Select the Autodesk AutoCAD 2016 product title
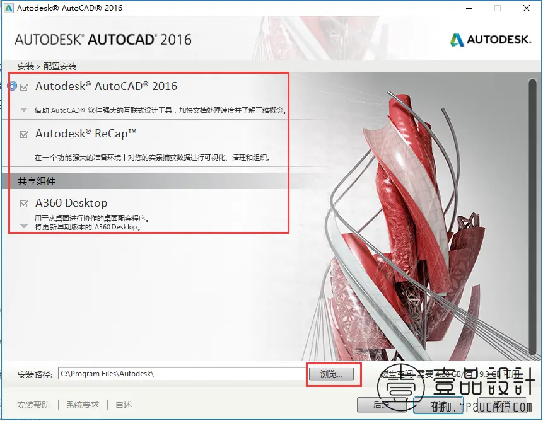 (107, 86)
